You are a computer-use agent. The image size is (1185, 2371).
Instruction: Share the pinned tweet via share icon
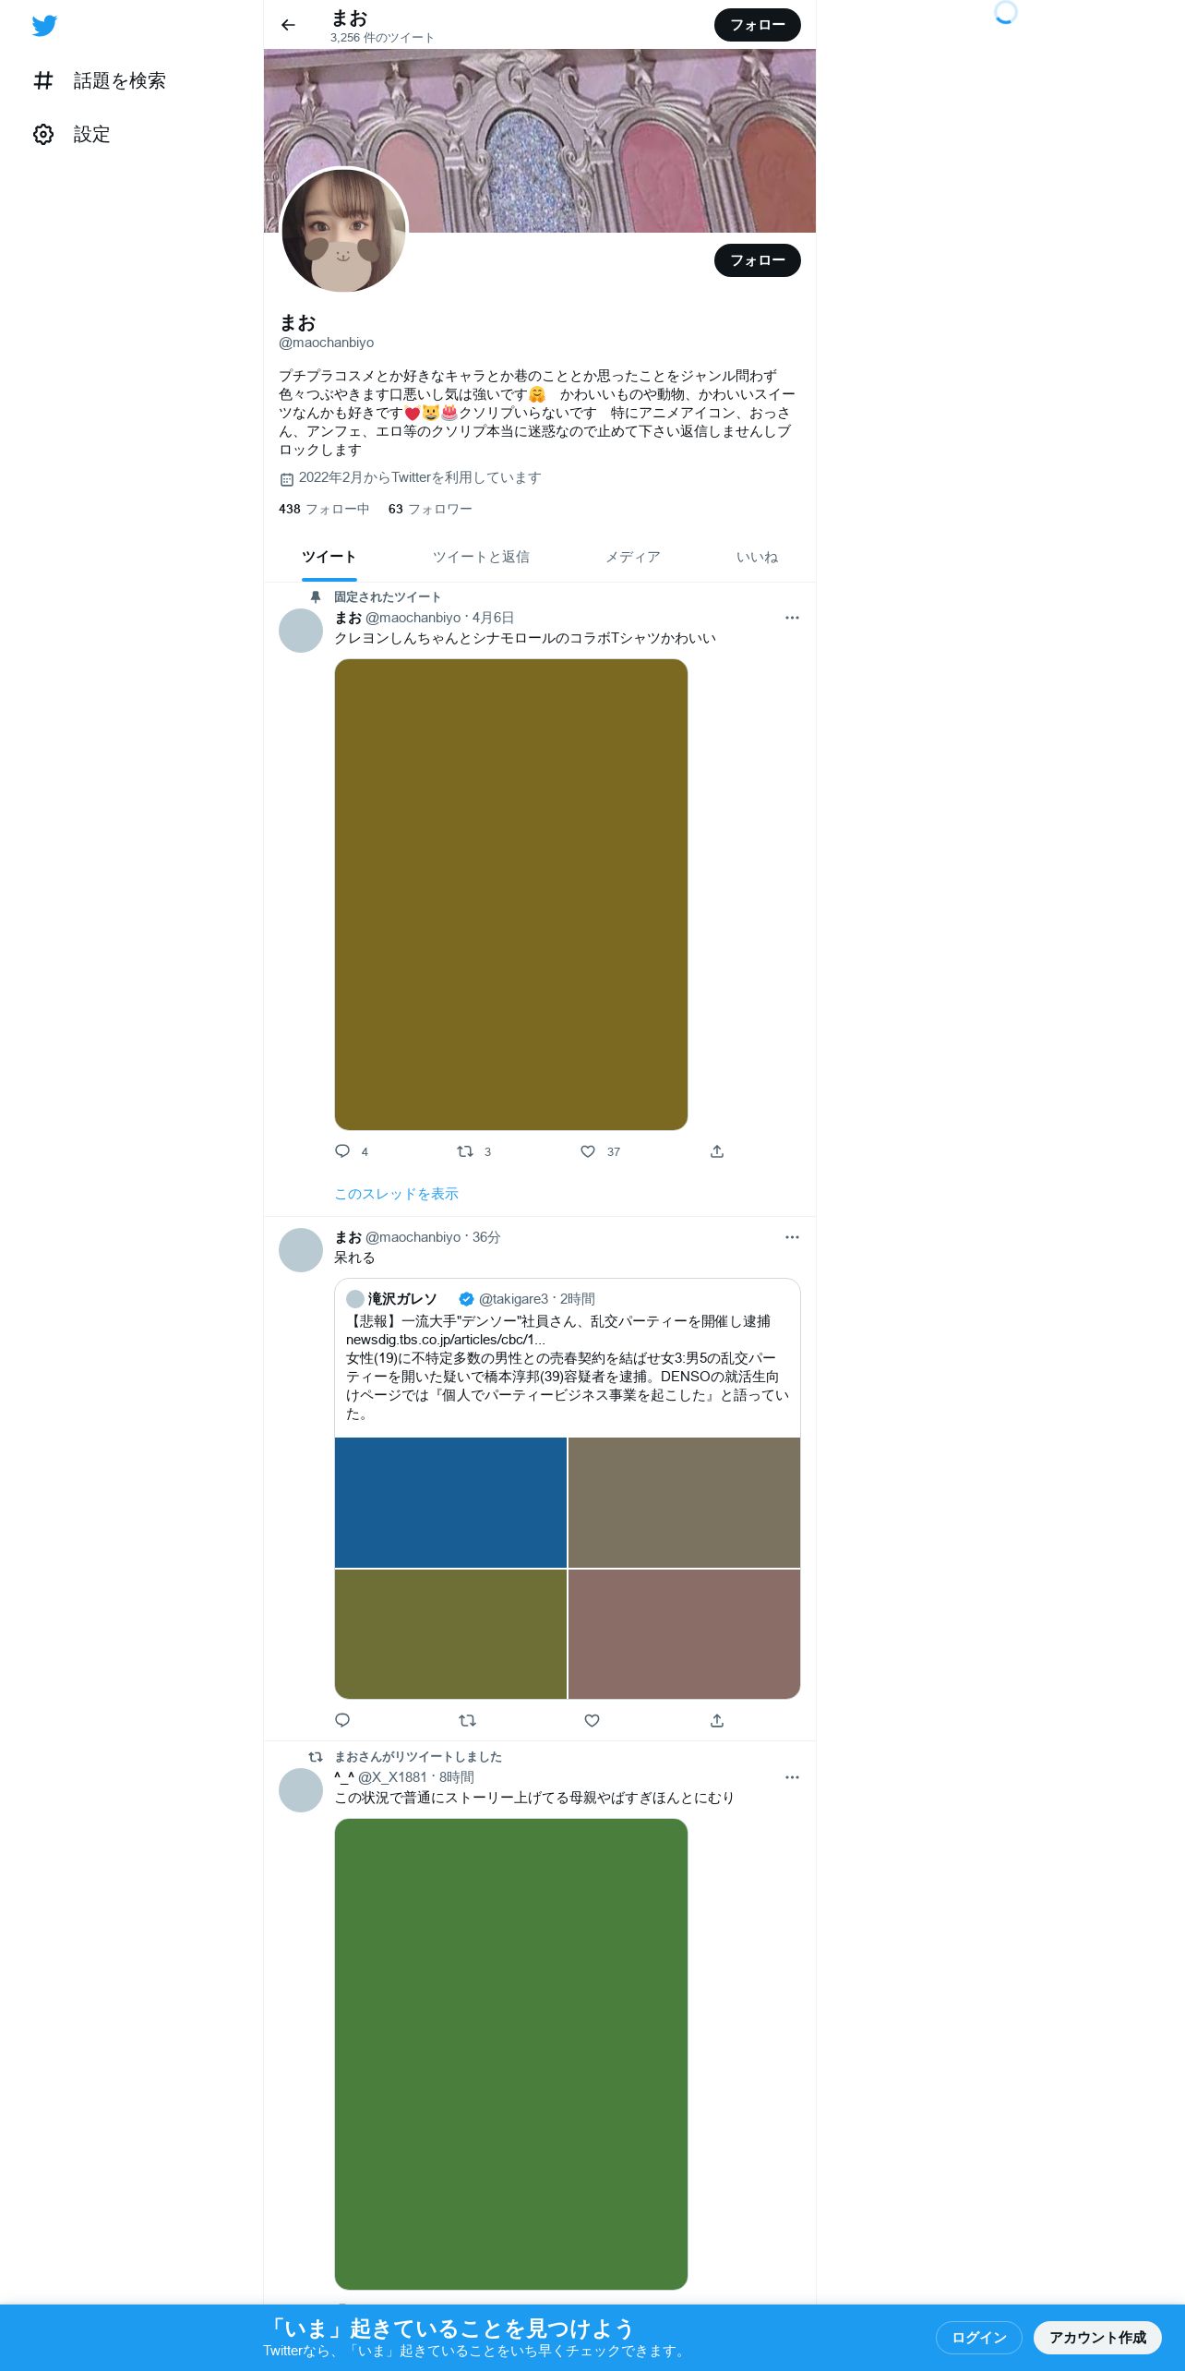pyautogui.click(x=717, y=1151)
